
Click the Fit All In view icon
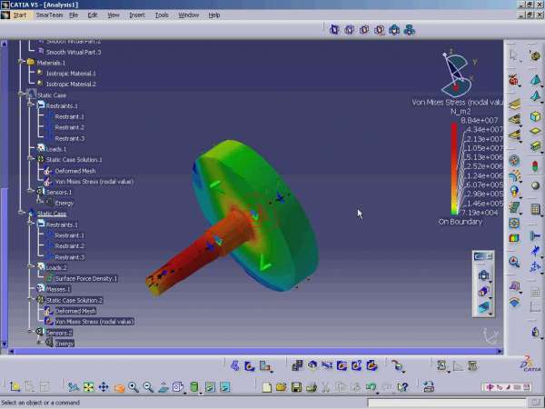point(89,387)
